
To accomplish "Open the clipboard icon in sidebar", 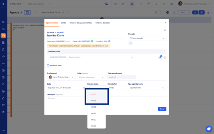I will point(3,50).
